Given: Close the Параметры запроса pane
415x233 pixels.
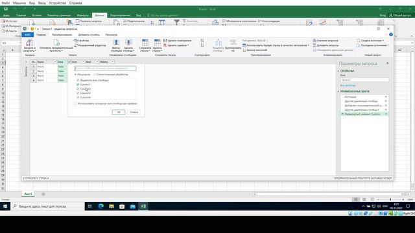Looking at the screenshot, I should pyautogui.click(x=388, y=63).
